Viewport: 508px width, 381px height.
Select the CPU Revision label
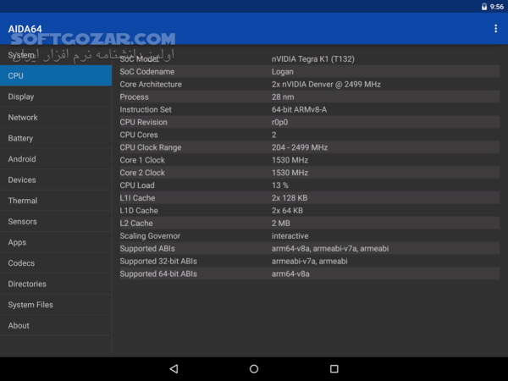pyautogui.click(x=144, y=122)
